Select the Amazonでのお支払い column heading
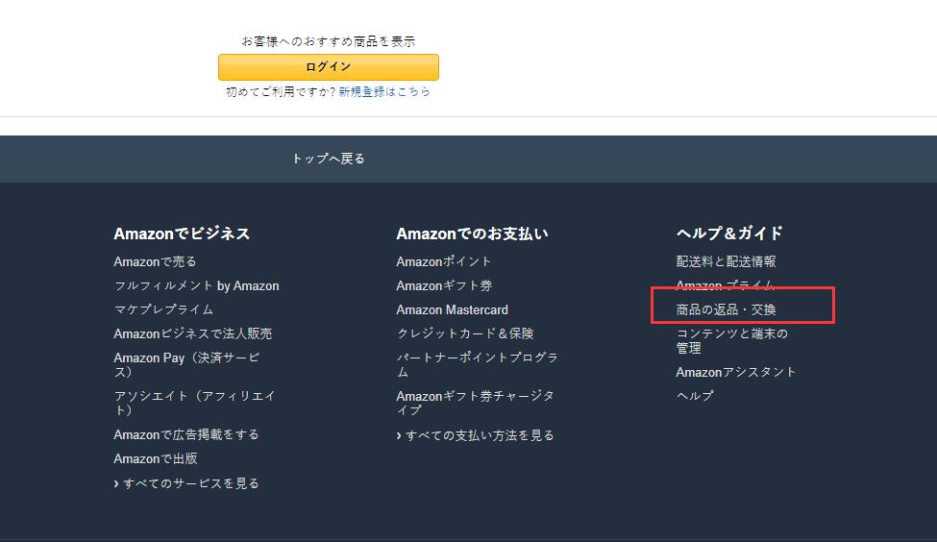The height and width of the screenshot is (542, 937). coord(472,234)
